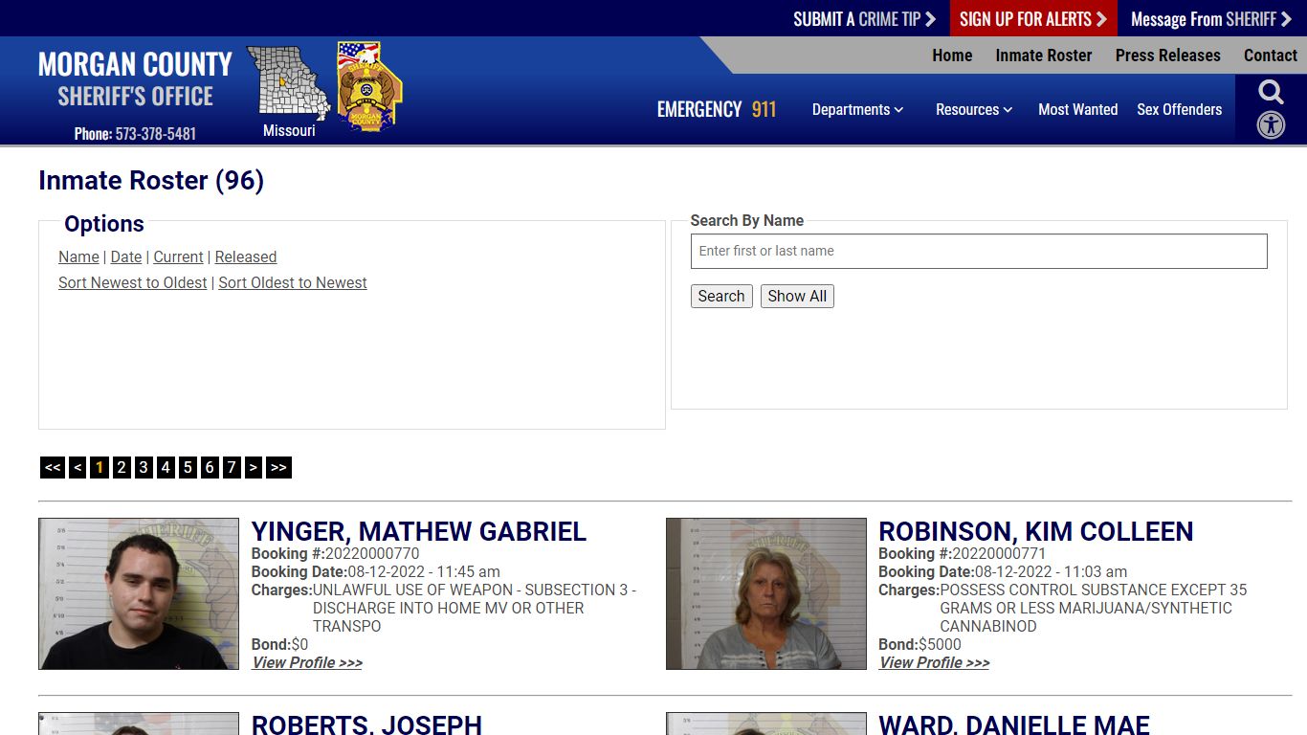
Task: Go to next page with >
Action: (253, 467)
